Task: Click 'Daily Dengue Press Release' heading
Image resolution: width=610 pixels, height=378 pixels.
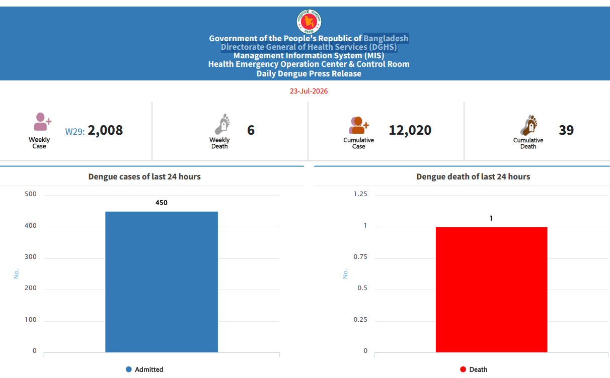Action: point(309,73)
